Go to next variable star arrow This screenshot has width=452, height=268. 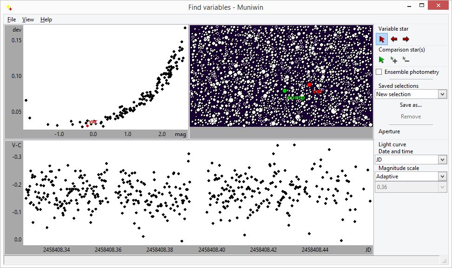point(405,39)
